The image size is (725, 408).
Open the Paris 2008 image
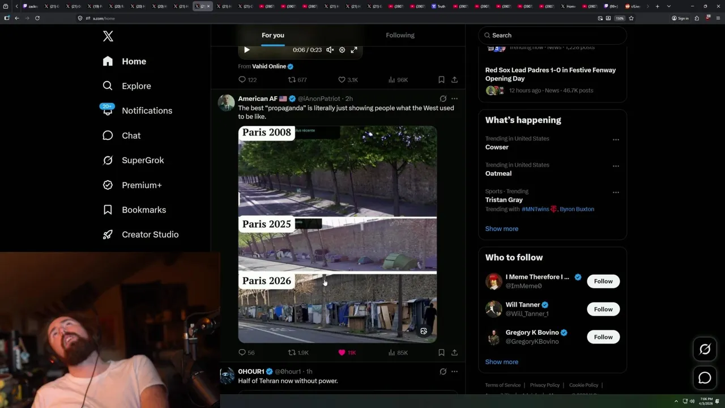(338, 171)
